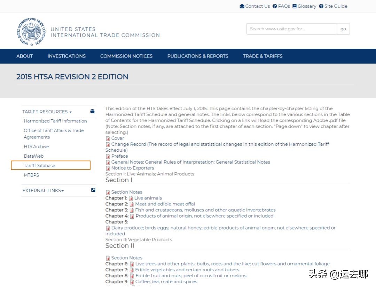This screenshot has height=287, width=376.
Task: Open the Investigations menu
Action: point(66,56)
